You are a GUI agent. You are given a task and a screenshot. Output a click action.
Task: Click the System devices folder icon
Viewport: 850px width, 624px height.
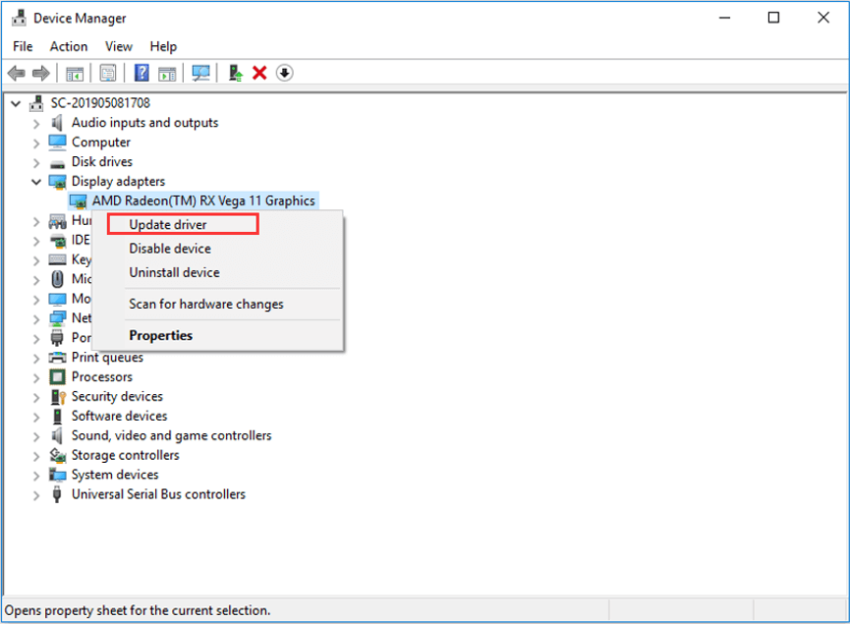(x=57, y=475)
